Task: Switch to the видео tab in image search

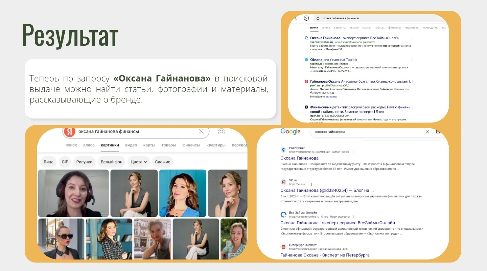Action: click(x=131, y=145)
